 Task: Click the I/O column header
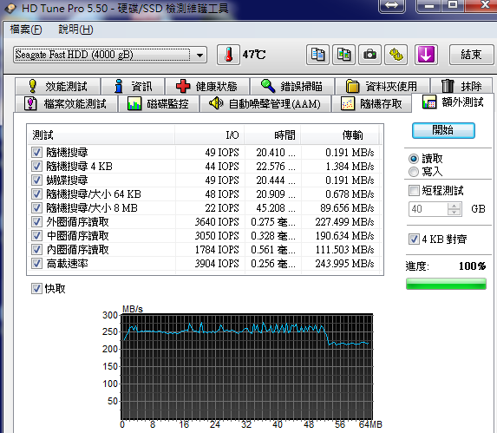210,135
